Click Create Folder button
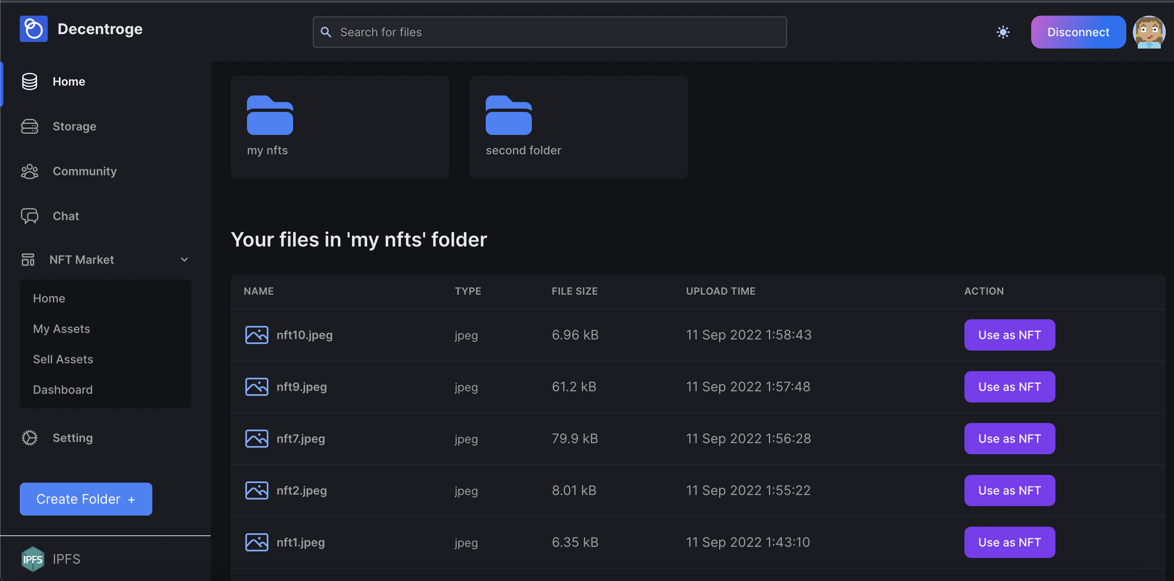This screenshot has height=581, width=1174. point(86,499)
